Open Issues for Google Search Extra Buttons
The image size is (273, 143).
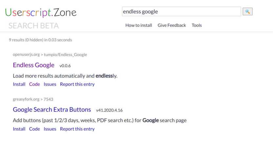50,129
